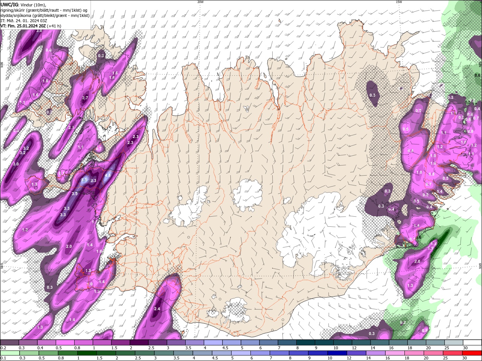Click the red swatch above 30 in the rain legend
This screenshot has width=482, height=361.
(x=472, y=353)
